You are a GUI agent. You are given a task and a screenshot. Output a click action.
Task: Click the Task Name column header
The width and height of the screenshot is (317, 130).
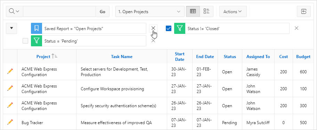point(122,57)
